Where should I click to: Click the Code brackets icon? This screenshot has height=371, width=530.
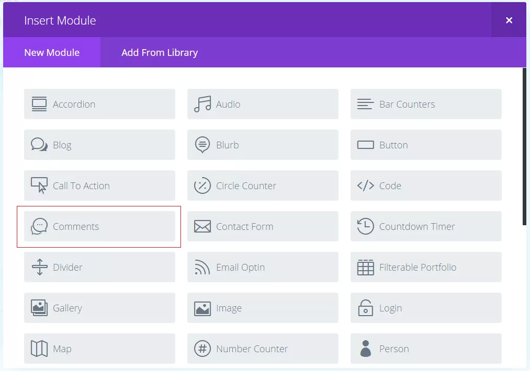pyautogui.click(x=365, y=185)
